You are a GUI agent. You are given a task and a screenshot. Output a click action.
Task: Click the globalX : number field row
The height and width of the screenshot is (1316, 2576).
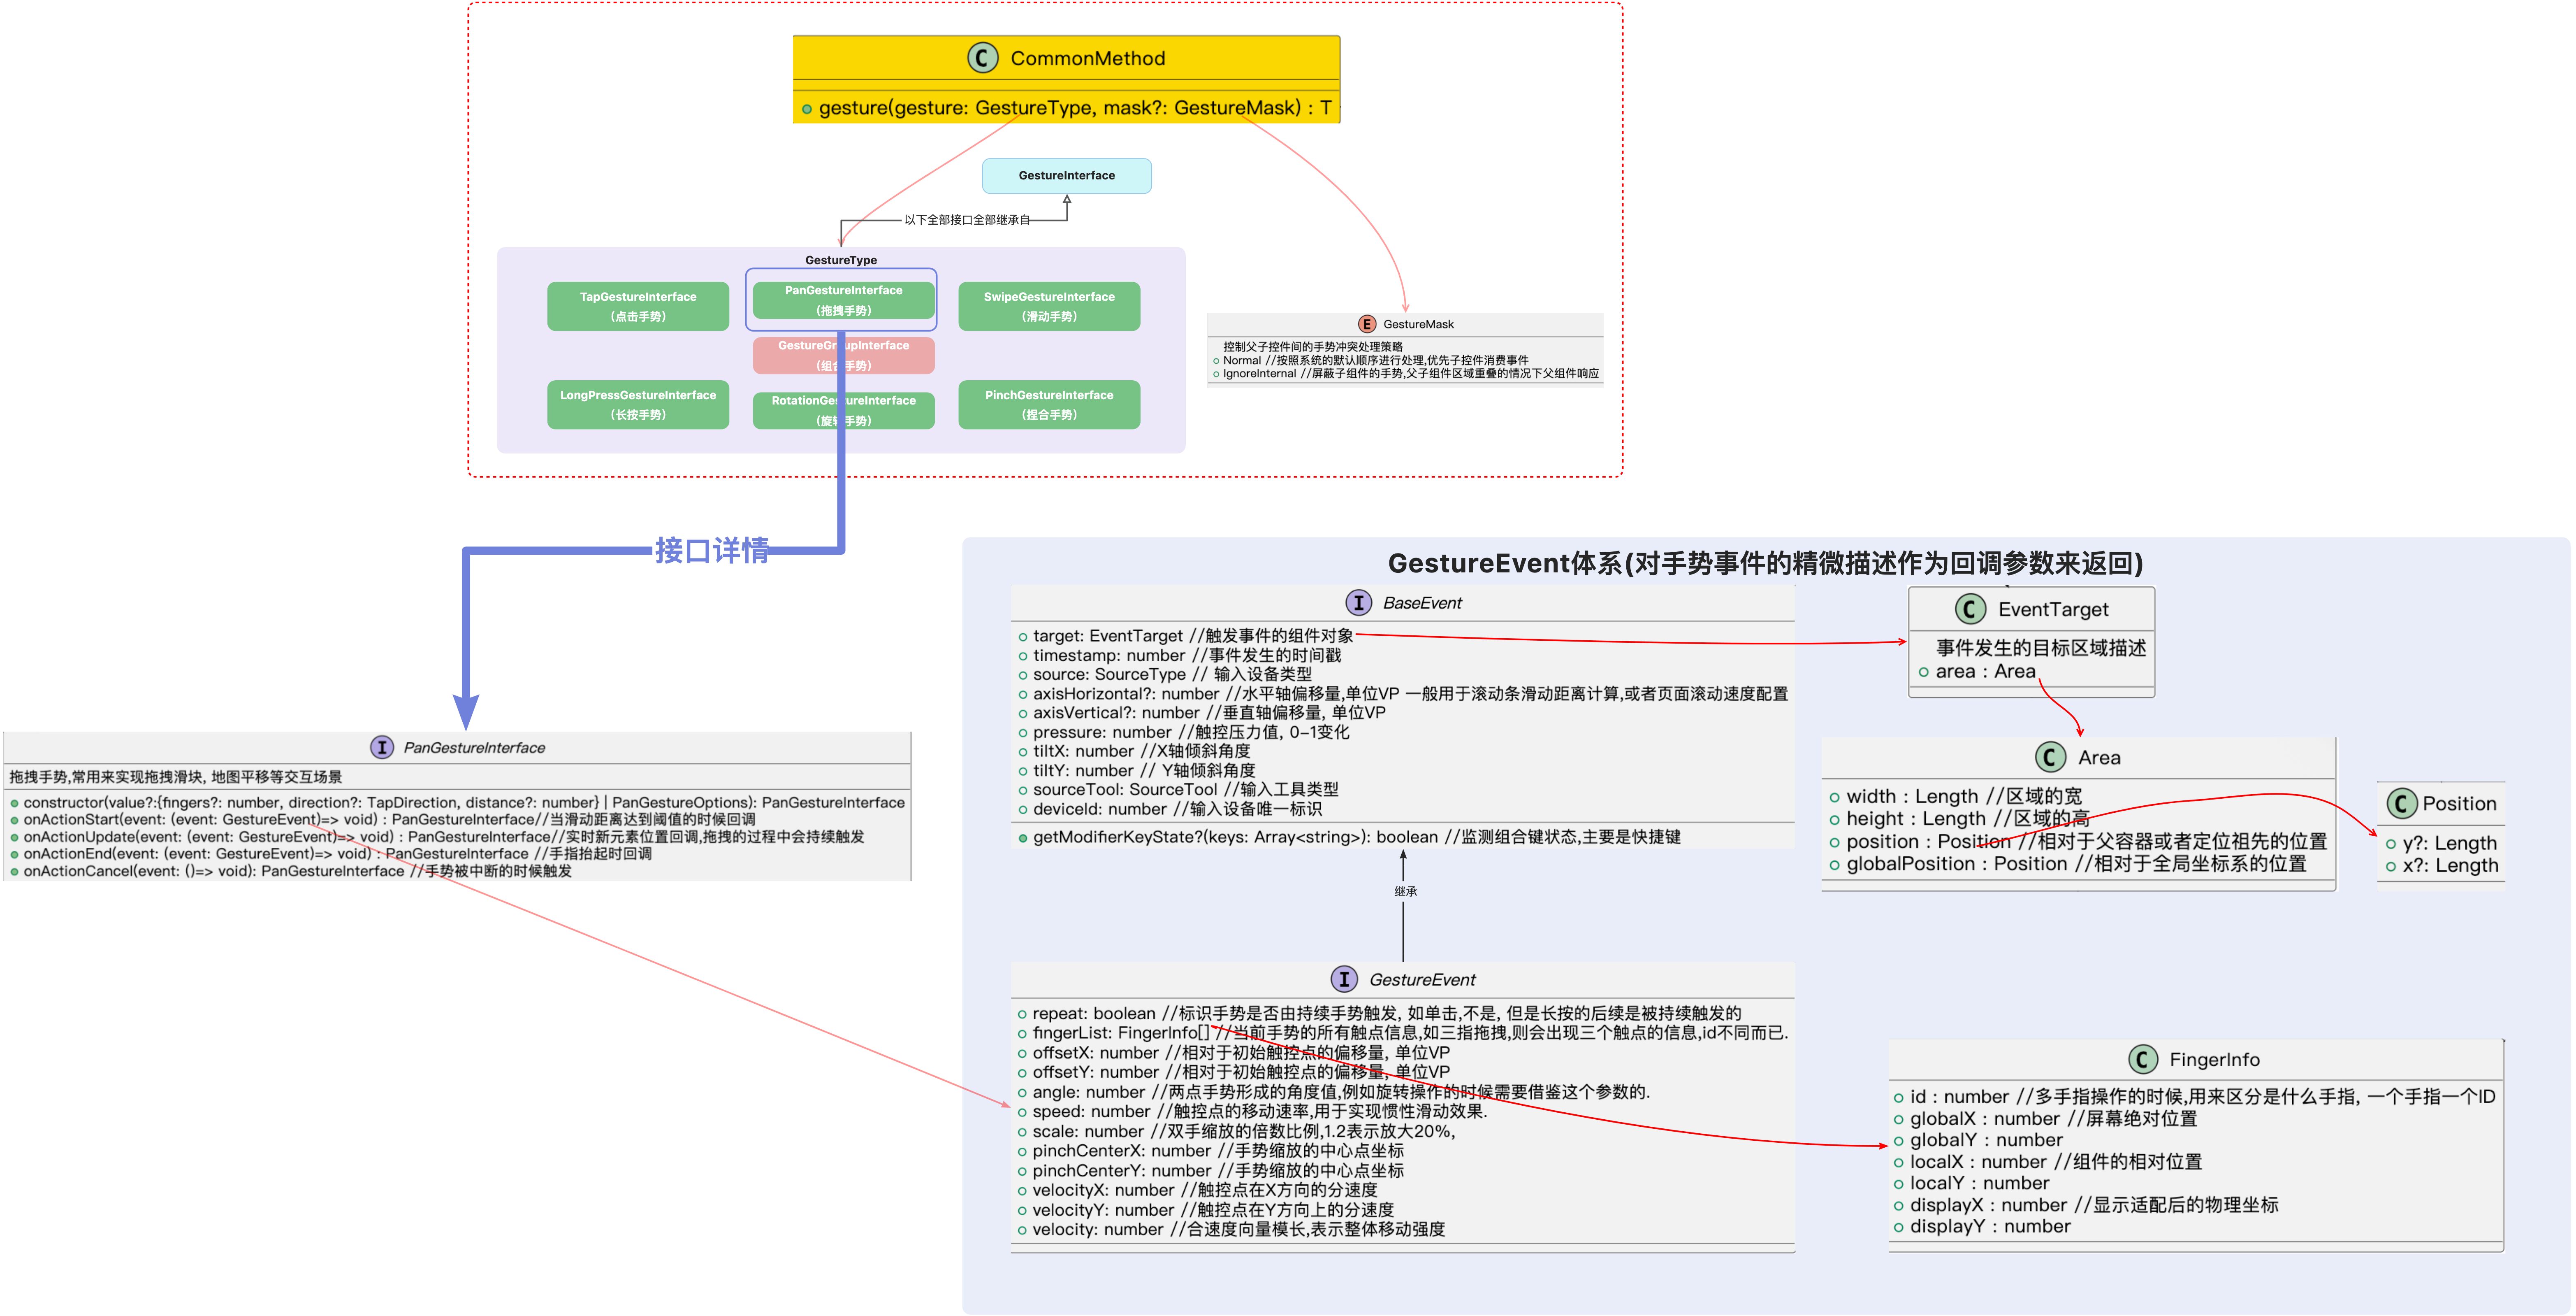pyautogui.click(x=2045, y=1119)
